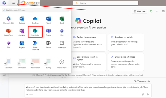Open Microsoft 365 app in launcher

coord(9,20)
